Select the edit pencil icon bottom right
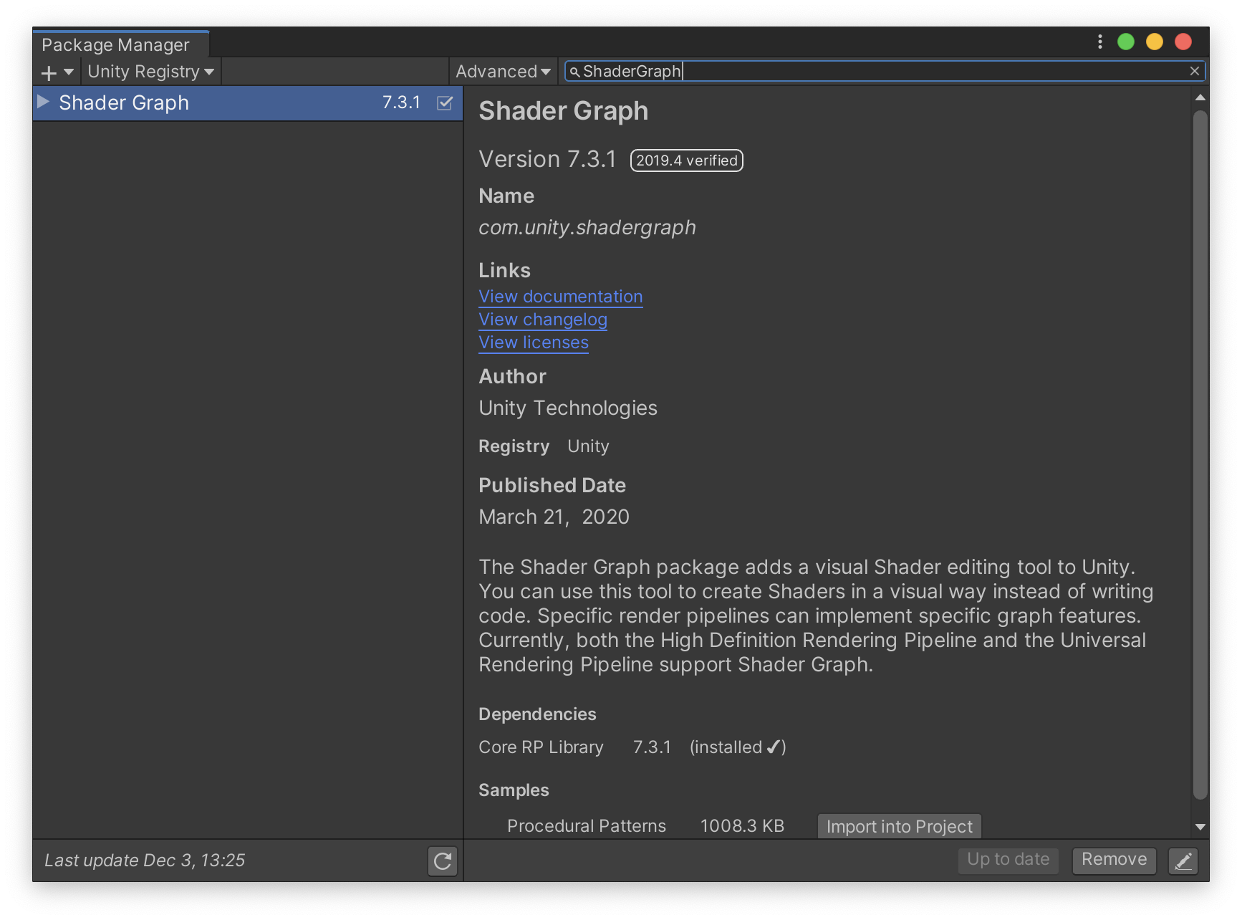The image size is (1242, 920). [x=1183, y=861]
